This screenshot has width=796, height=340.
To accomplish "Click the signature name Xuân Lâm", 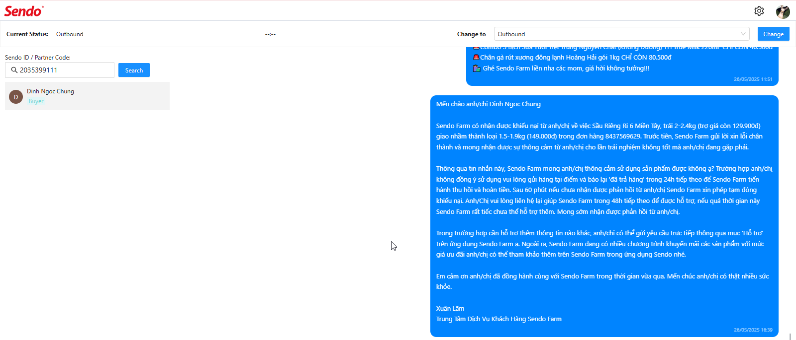I will pyautogui.click(x=450, y=308).
